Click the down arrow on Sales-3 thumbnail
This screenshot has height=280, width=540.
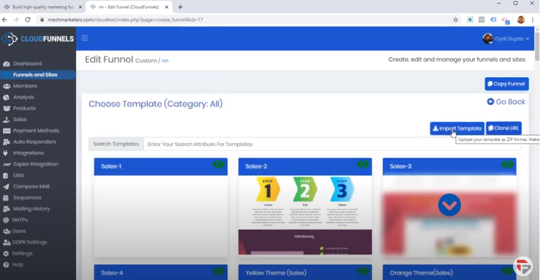point(449,205)
